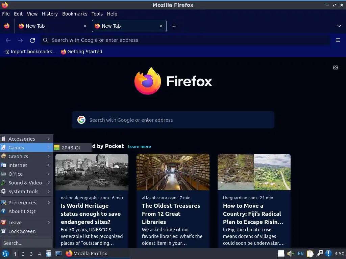
Task: Open volume control tray icon
Action: pos(290,254)
